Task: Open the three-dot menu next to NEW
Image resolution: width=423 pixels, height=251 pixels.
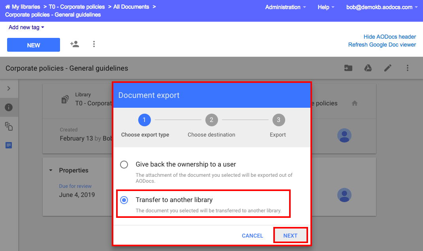Action: click(x=94, y=44)
